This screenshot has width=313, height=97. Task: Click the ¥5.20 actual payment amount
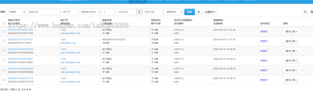point(155,40)
